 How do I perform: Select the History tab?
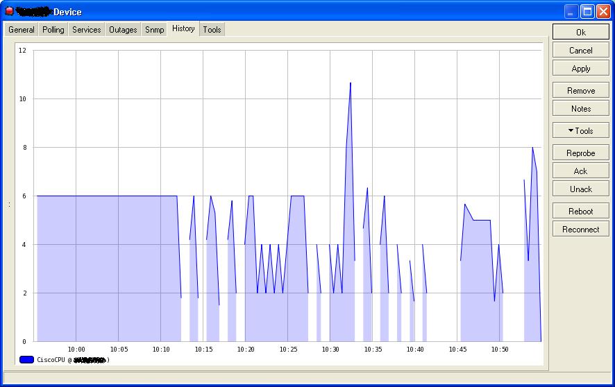point(183,28)
